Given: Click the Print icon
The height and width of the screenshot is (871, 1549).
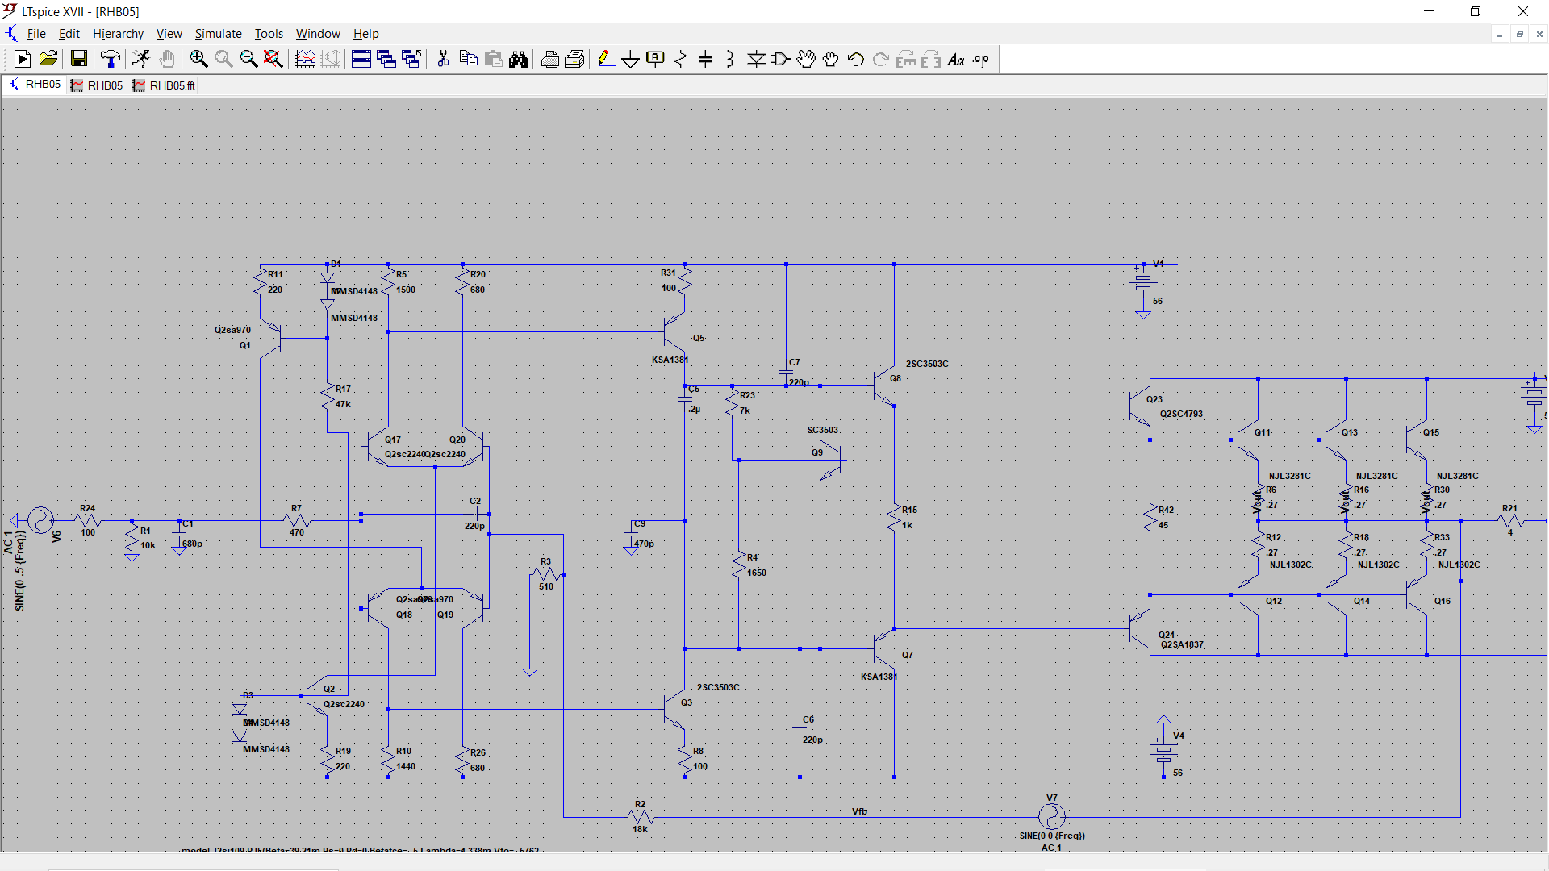Looking at the screenshot, I should [549, 59].
